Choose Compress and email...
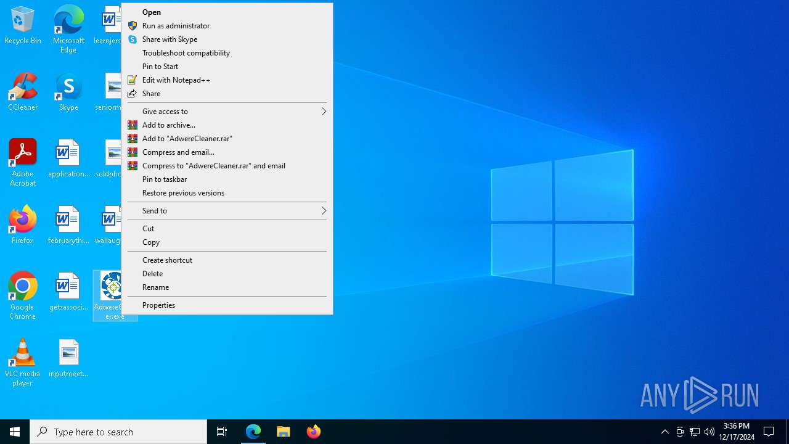789x444 pixels. (x=227, y=152)
